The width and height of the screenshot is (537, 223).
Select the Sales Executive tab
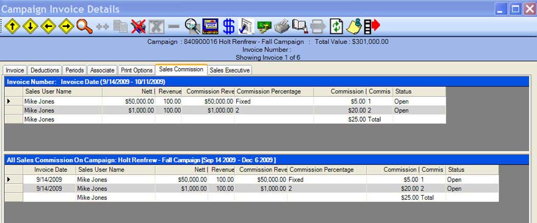(x=230, y=70)
